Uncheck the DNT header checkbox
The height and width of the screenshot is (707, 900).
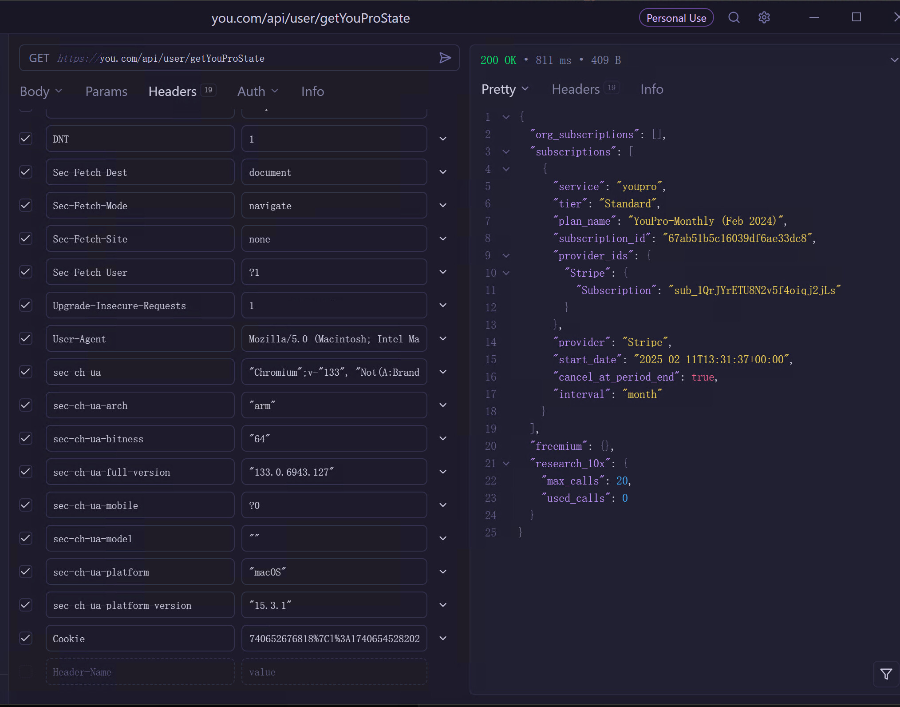[26, 139]
